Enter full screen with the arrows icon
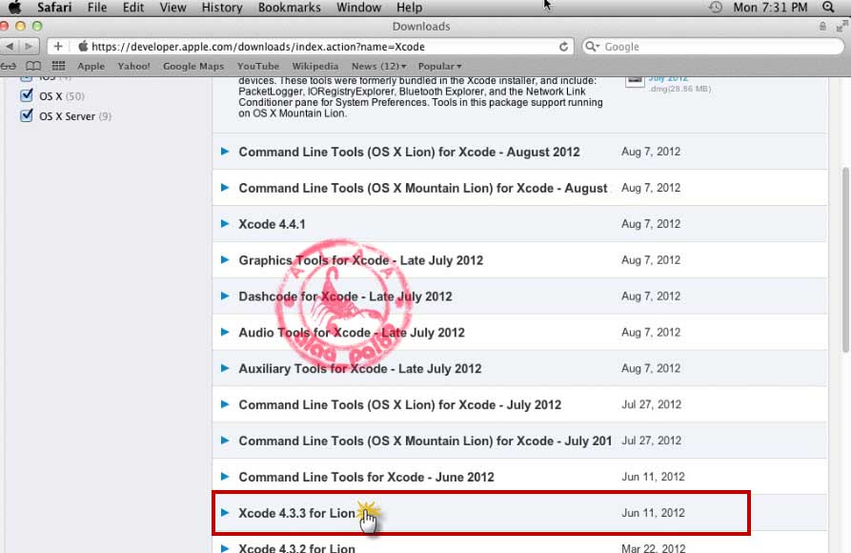Viewport: 851px width, 553px height. (x=841, y=26)
